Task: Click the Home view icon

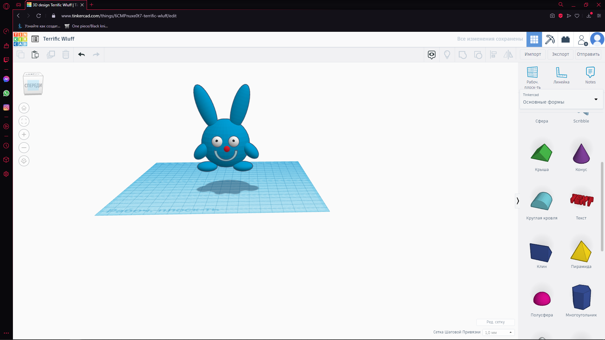Action: (24, 108)
